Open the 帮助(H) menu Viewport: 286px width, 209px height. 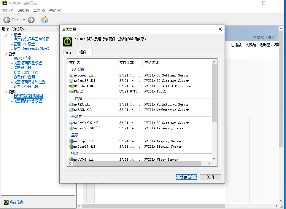click(x=55, y=11)
